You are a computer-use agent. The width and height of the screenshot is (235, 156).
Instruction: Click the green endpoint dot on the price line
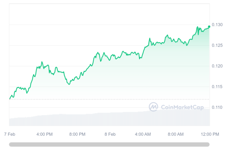coord(209,27)
